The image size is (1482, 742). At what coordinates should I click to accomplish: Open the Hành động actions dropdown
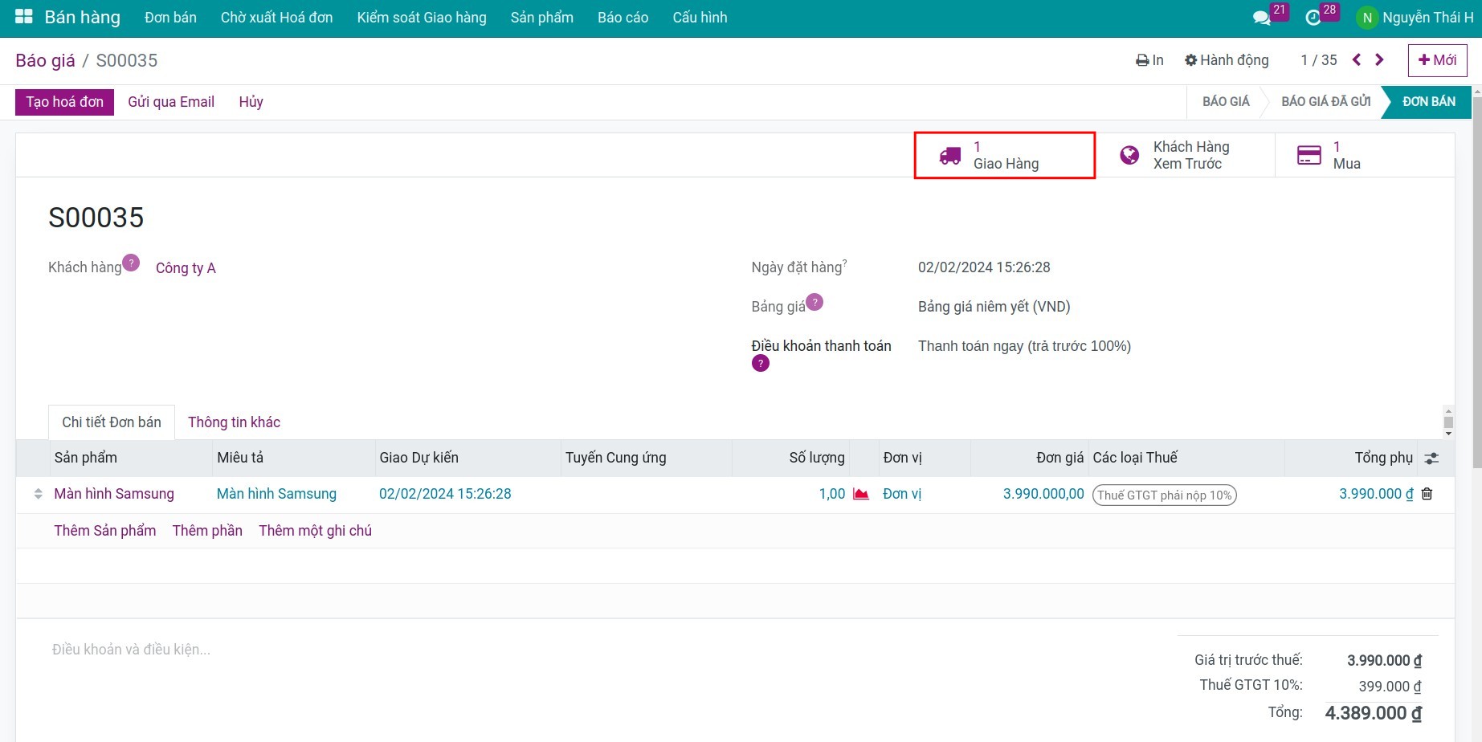tap(1227, 60)
